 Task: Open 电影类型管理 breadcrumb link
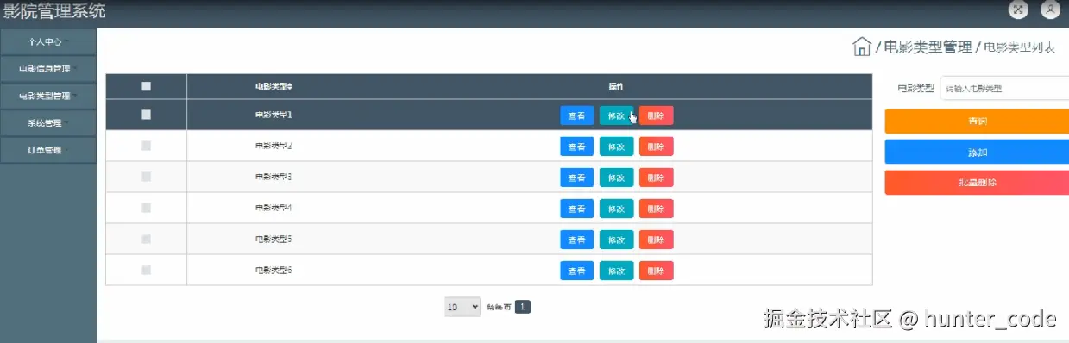928,47
